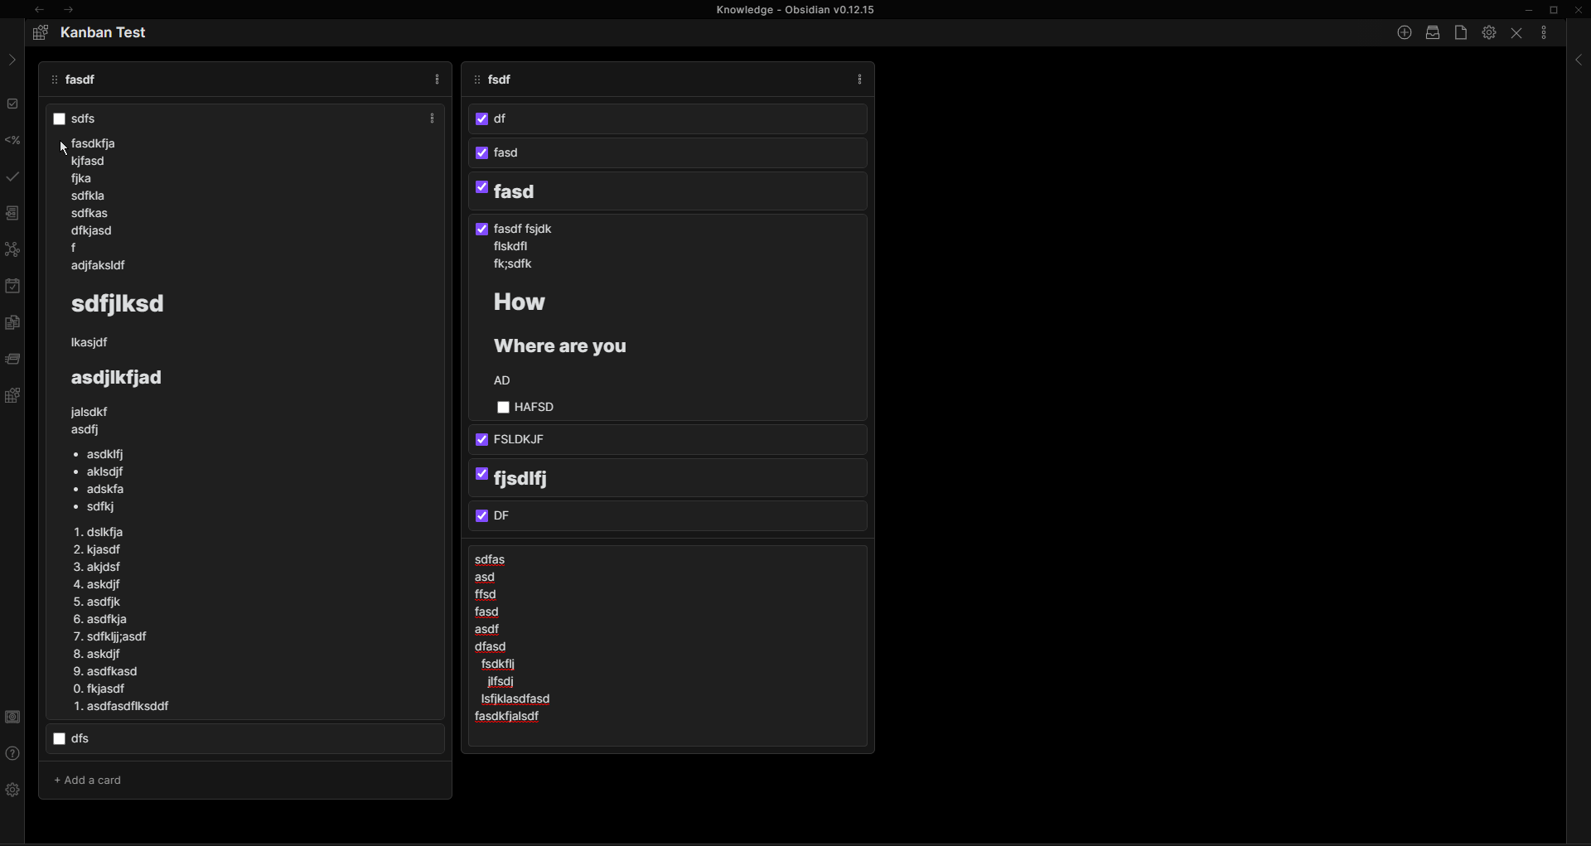Open the Templater icon in left sidebar
This screenshot has height=846, width=1591.
(12, 140)
